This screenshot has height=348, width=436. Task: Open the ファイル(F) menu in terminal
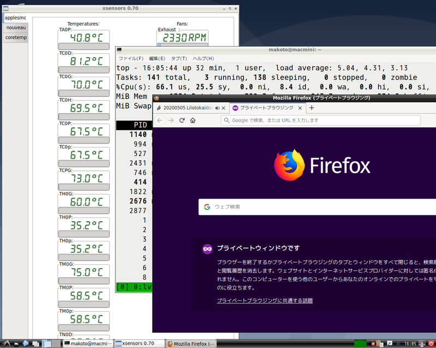131,58
